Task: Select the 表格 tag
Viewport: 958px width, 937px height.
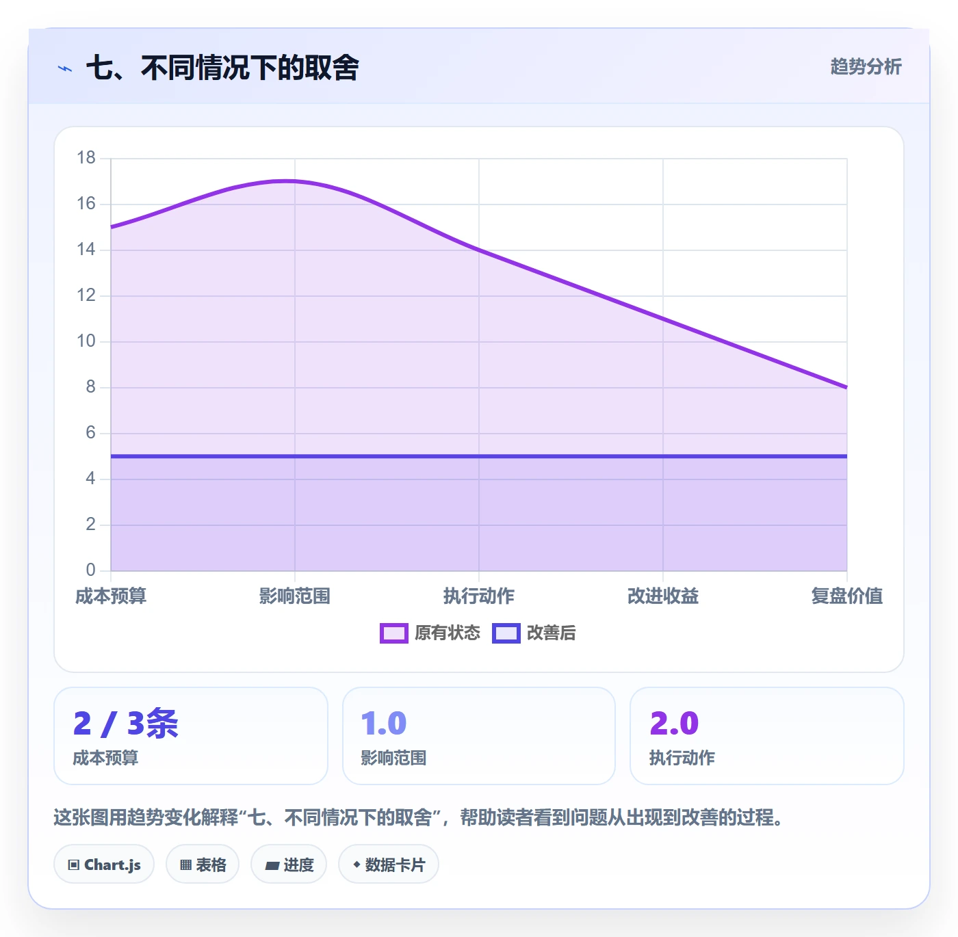Action: tap(203, 865)
